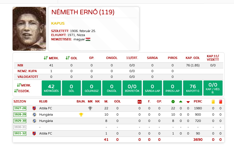Click the Hungarian flag icon next to magyar
The image size is (234, 150).
[x=88, y=39]
